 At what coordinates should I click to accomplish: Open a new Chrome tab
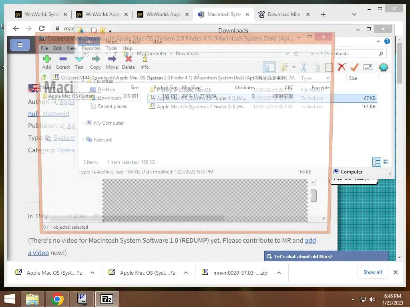tap(323, 14)
